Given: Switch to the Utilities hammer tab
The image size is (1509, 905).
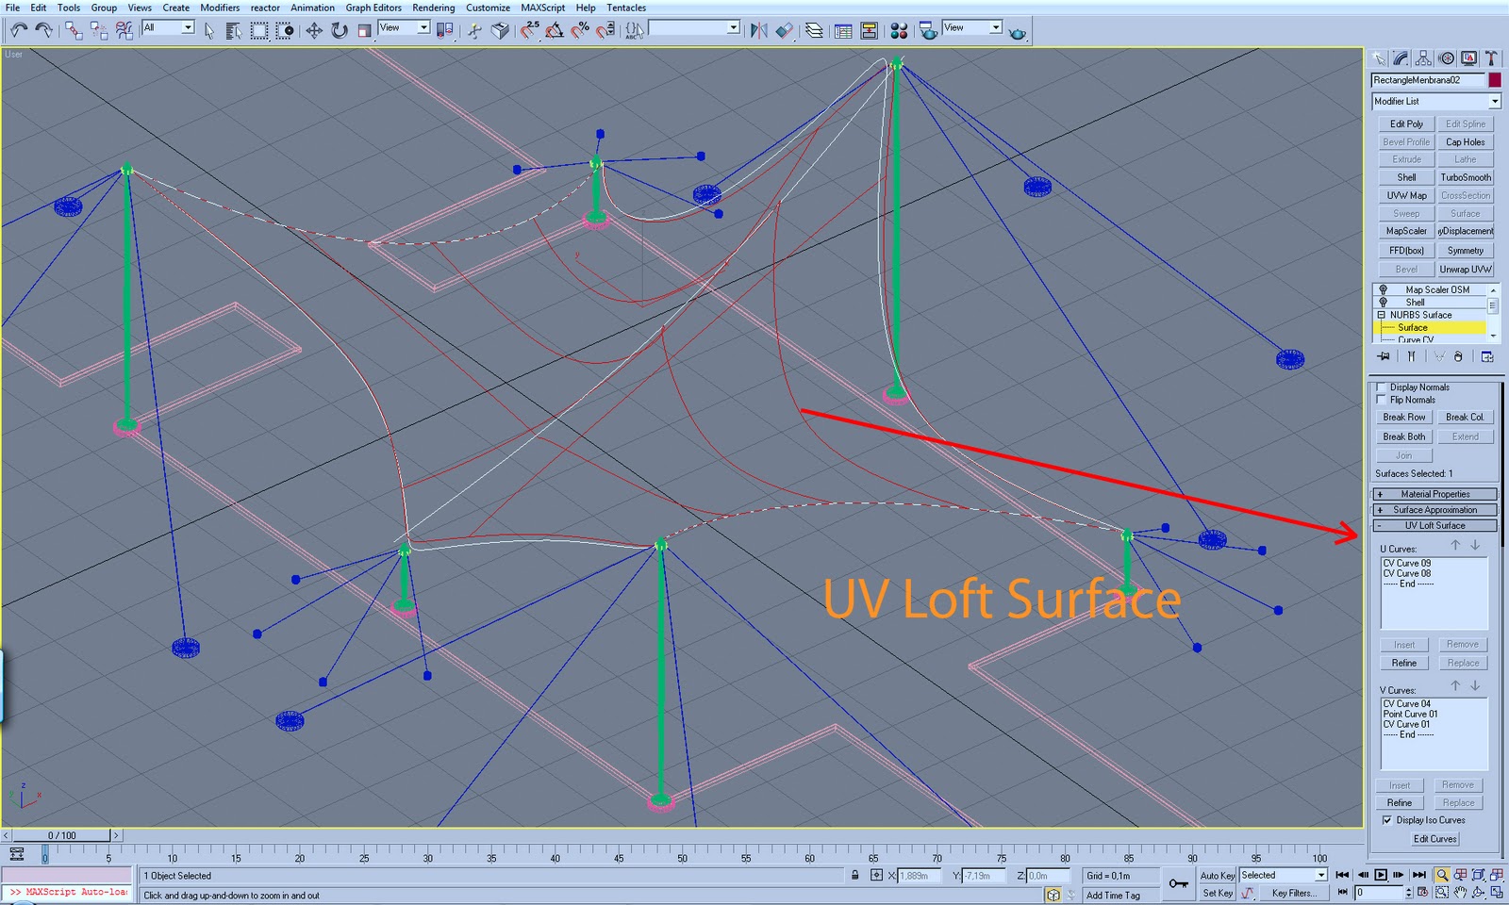Looking at the screenshot, I should pyautogui.click(x=1491, y=58).
